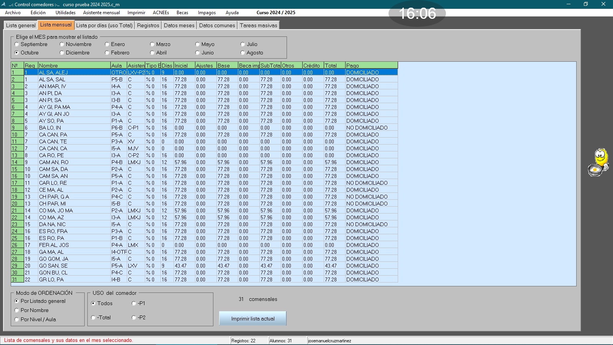
Task: Switch to the Lista general tab
Action: (x=21, y=25)
